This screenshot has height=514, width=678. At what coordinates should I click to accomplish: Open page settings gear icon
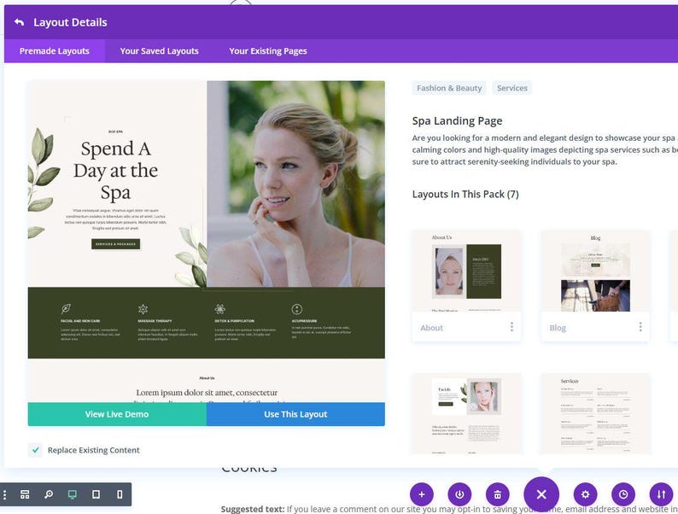tap(586, 494)
